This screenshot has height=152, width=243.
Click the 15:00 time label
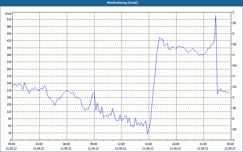tap(148, 144)
